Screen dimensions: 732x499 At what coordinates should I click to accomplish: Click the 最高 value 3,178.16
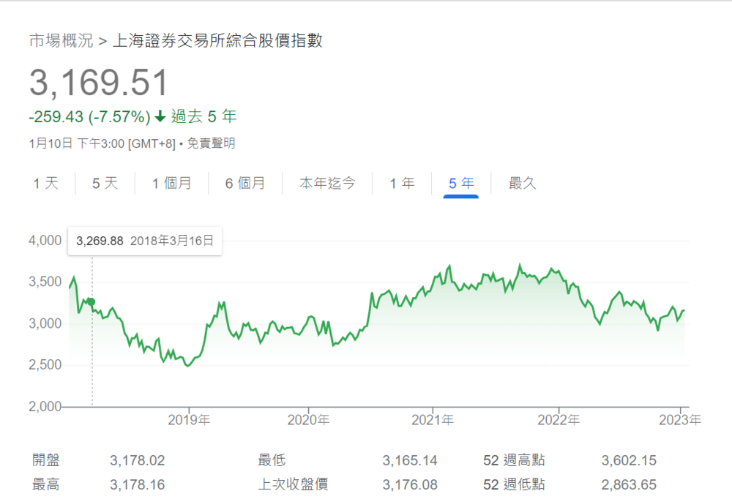(x=138, y=485)
